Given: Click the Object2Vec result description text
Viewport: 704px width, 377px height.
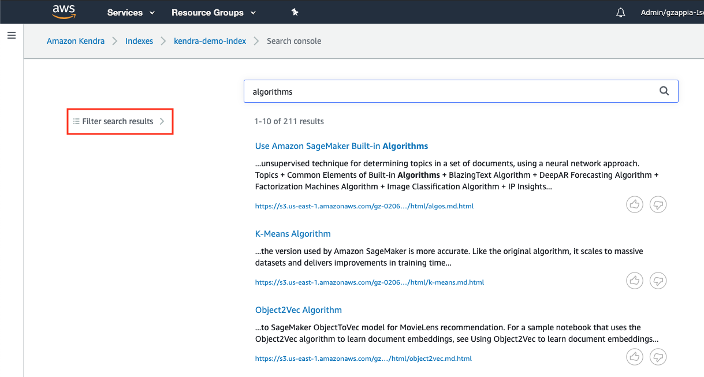Looking at the screenshot, I should (x=457, y=333).
